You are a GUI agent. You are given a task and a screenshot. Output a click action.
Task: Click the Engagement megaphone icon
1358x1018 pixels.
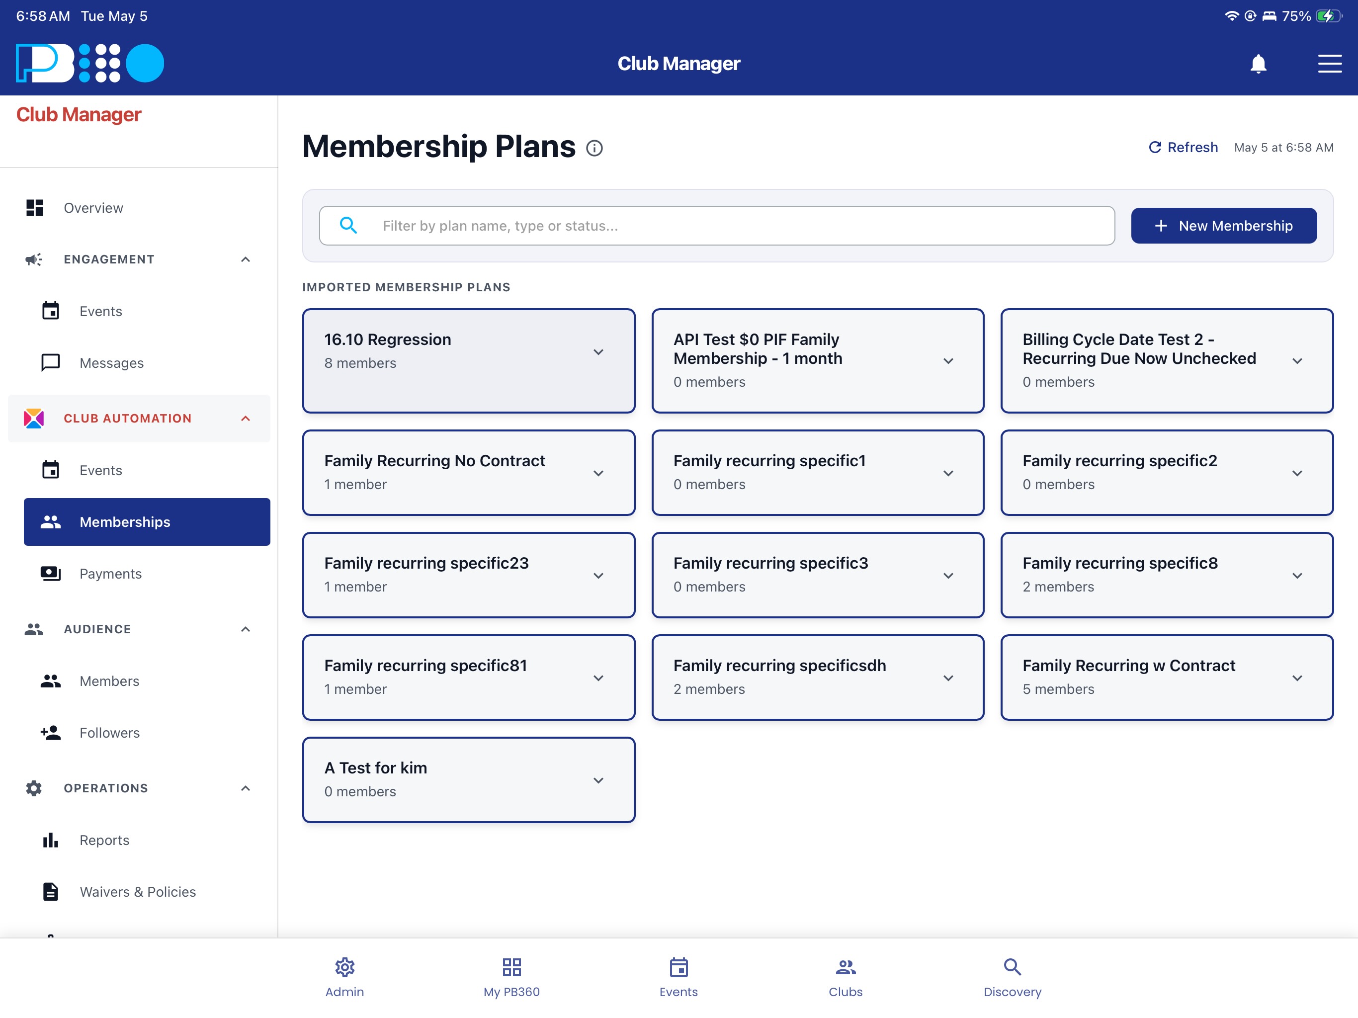click(x=34, y=259)
